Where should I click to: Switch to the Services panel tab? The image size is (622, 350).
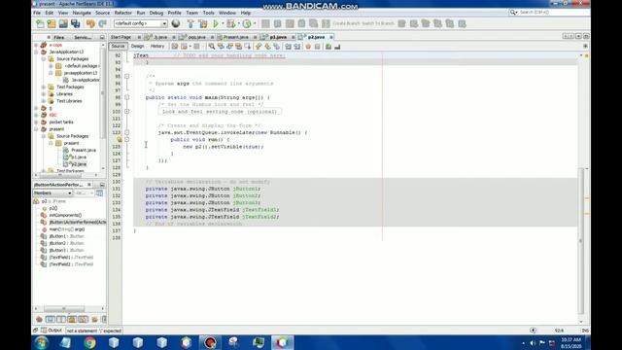(83, 37)
